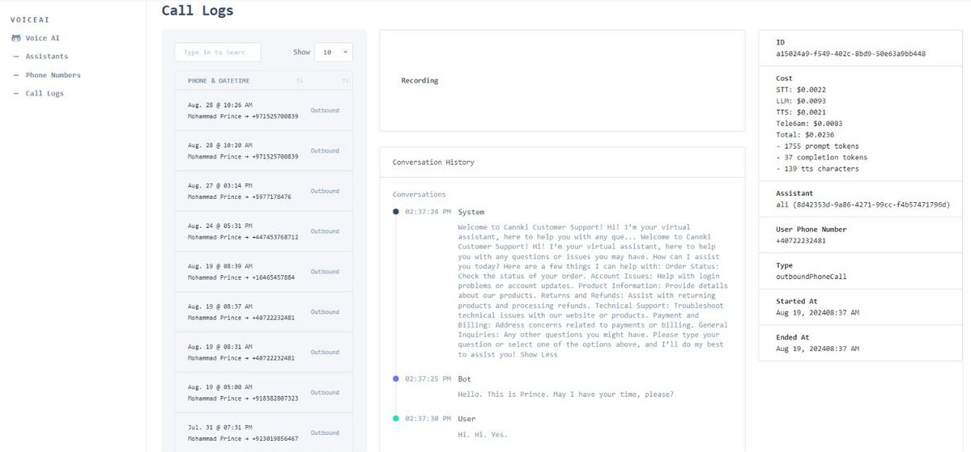The height and width of the screenshot is (452, 971).
Task: Open the Jul. 31 07:31 PM call
Action: click(243, 433)
